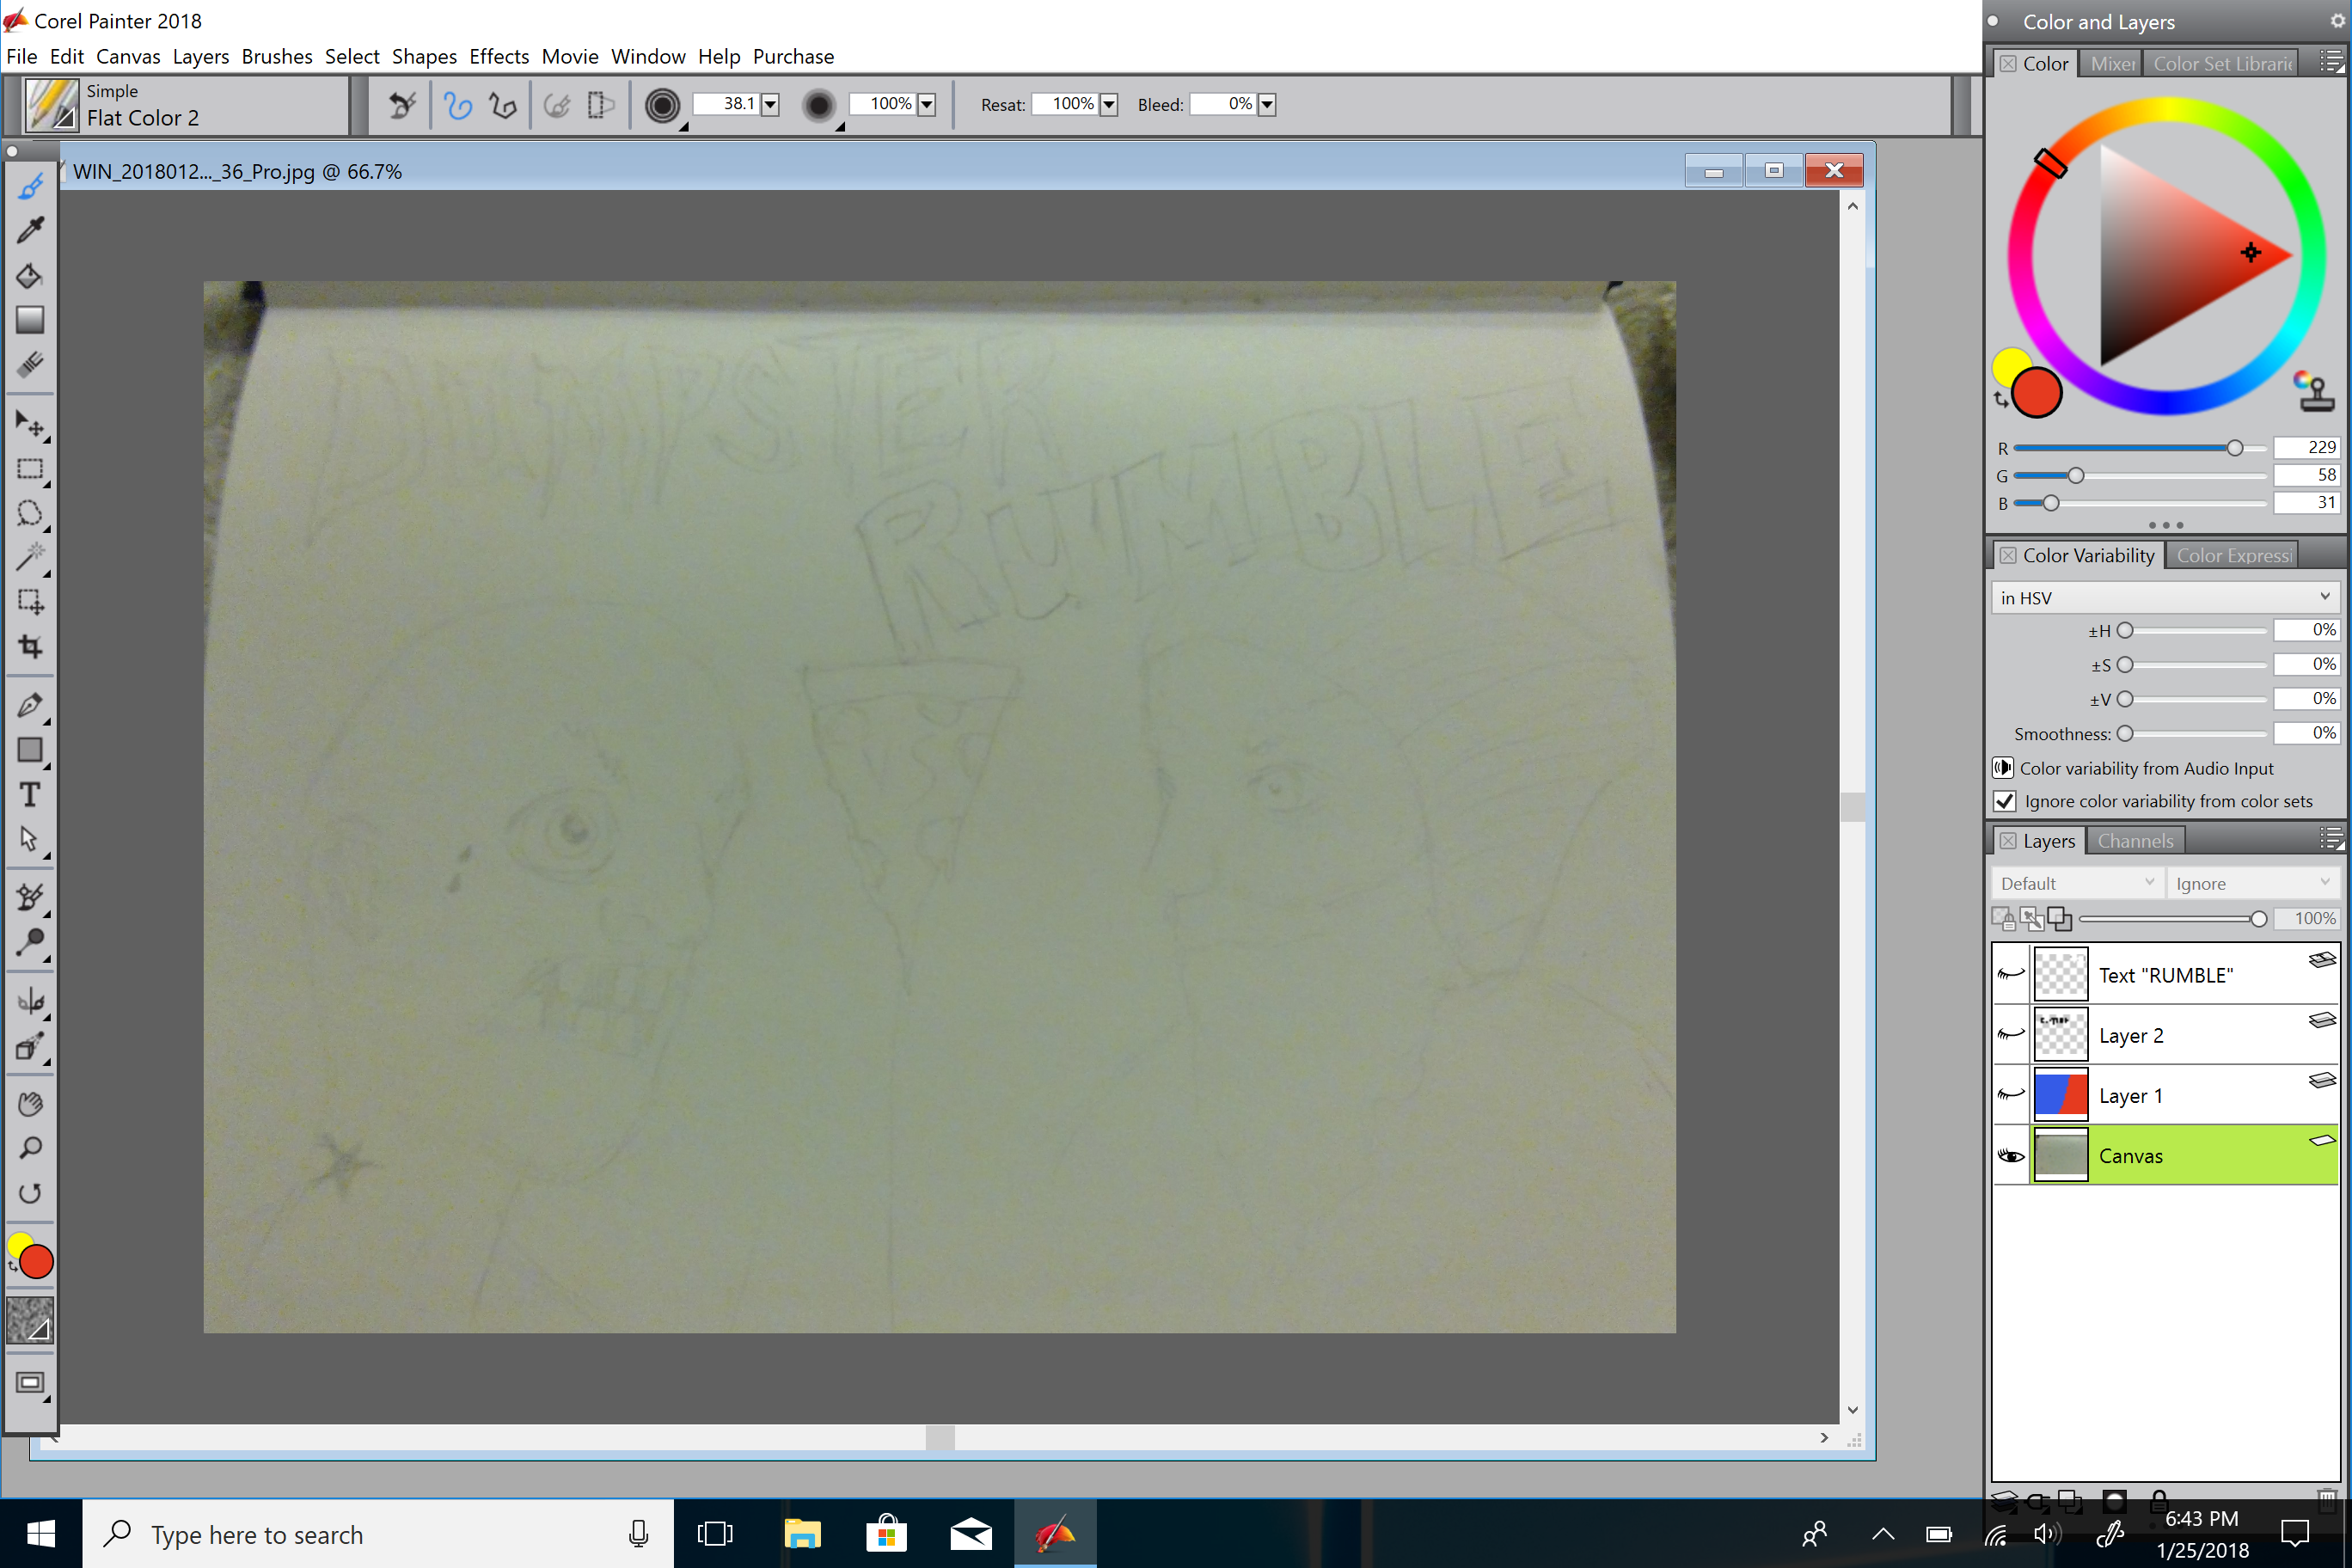This screenshot has height=1568, width=2352.
Task: Select the Grabber hand tool
Action: 30,1104
